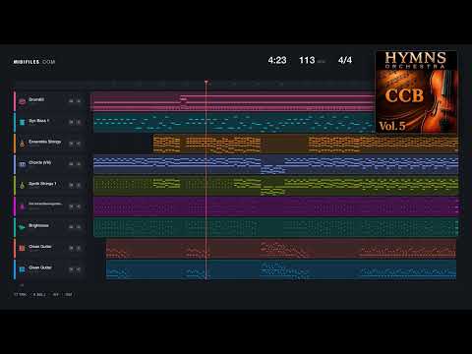Screen dimensions: 472x354
Task: Click the Chords track keyboard icon
Action: (23, 164)
